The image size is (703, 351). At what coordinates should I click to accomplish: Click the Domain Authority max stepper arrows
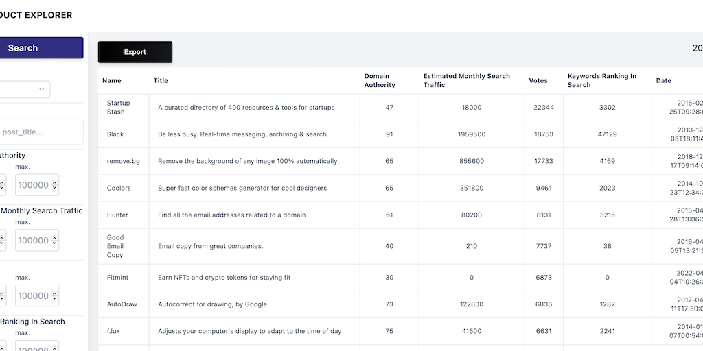pyautogui.click(x=55, y=185)
